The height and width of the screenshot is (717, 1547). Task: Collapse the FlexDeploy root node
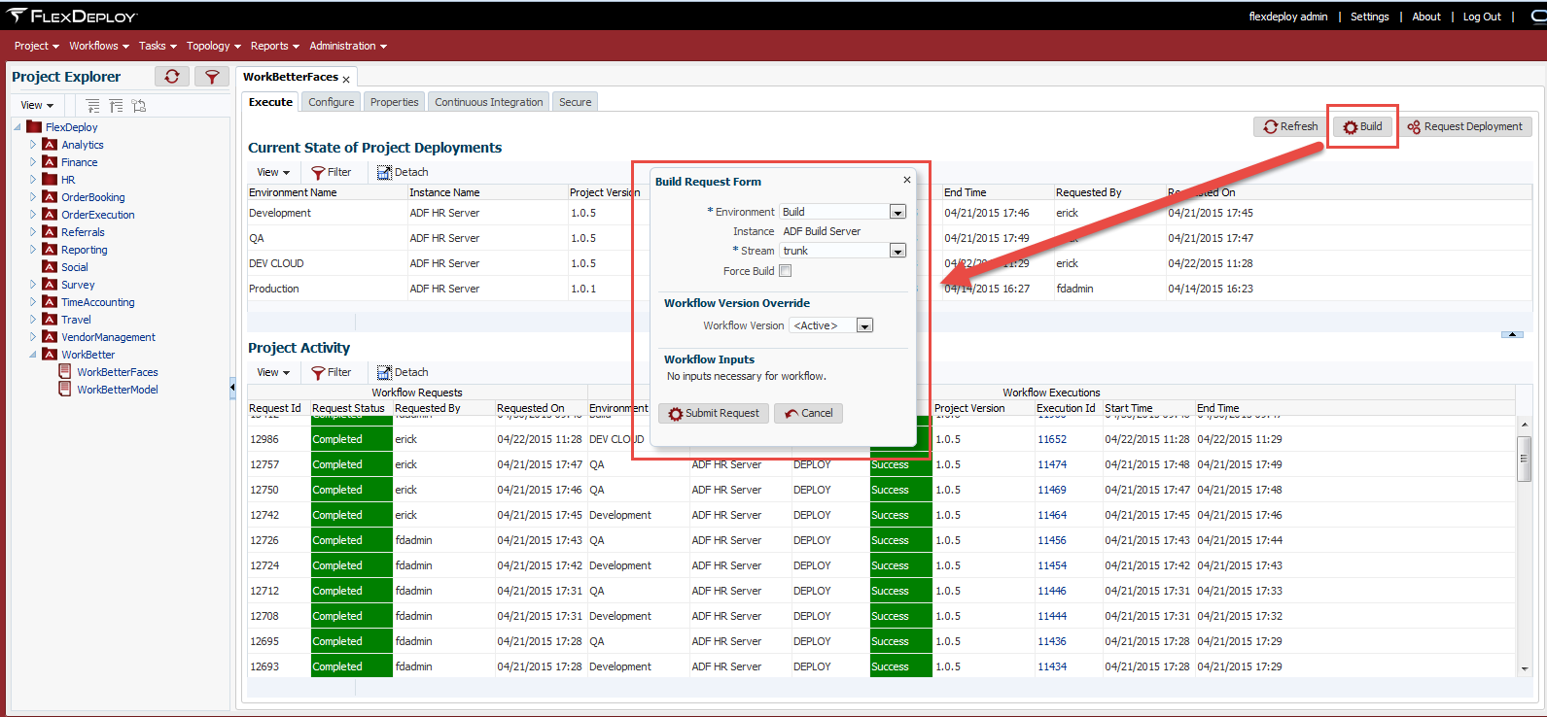(x=18, y=127)
